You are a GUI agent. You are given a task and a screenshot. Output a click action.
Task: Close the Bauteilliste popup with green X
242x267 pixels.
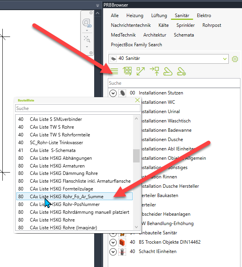point(137,100)
